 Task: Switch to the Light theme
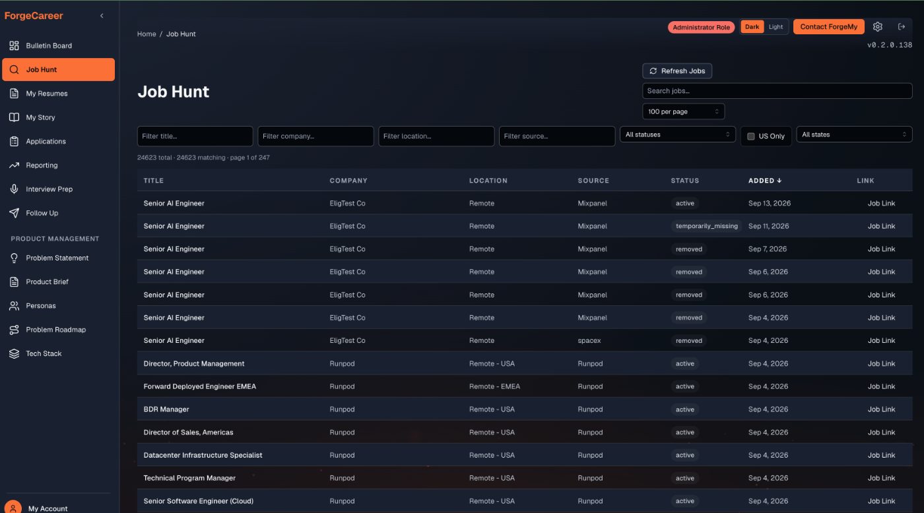[776, 27]
